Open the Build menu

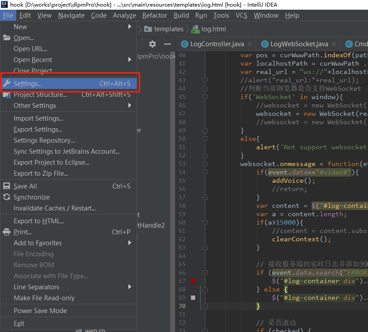181,15
